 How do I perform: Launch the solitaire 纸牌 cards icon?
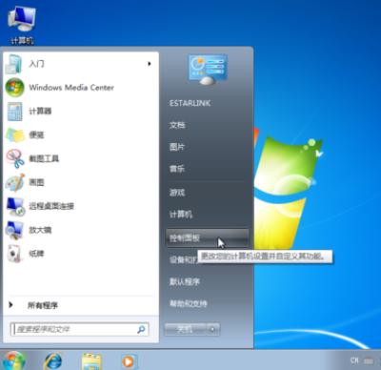pyautogui.click(x=14, y=254)
